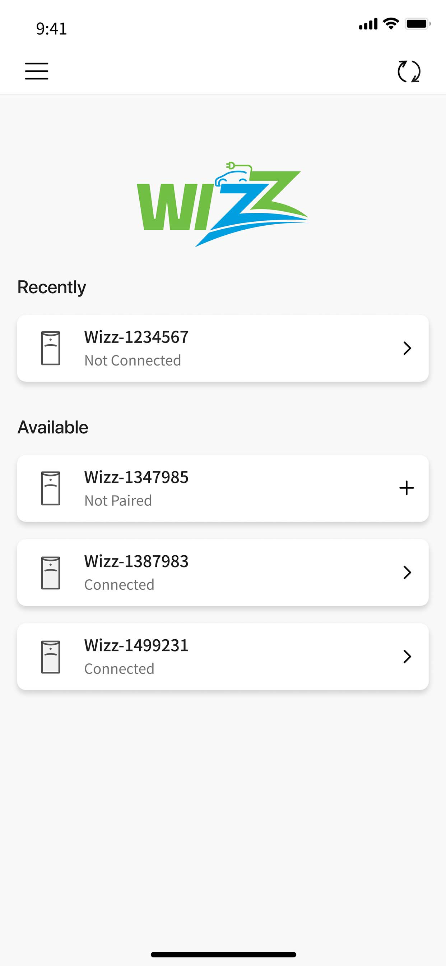446x966 pixels.
Task: Tap charger icon beside Wizz-1347985
Action: (51, 488)
